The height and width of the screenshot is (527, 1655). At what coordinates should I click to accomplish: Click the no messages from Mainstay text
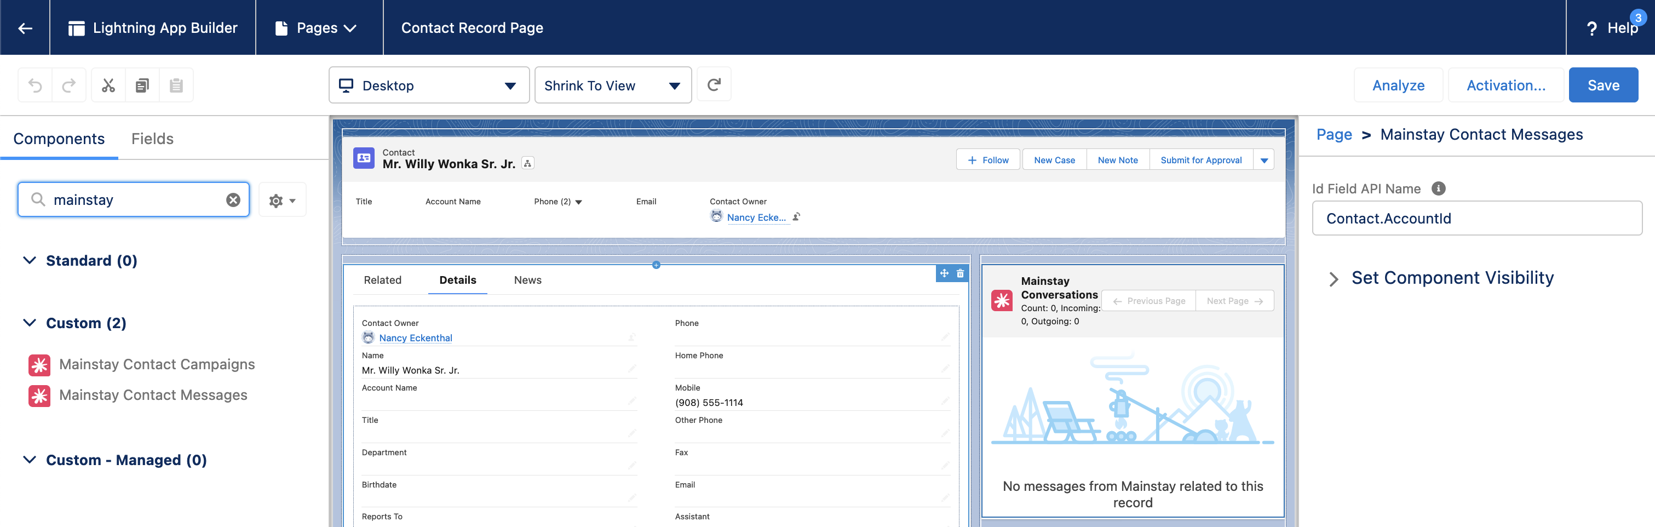(1133, 494)
